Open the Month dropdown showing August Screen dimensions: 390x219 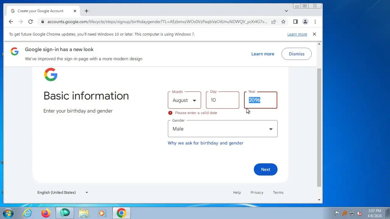pyautogui.click(x=184, y=100)
